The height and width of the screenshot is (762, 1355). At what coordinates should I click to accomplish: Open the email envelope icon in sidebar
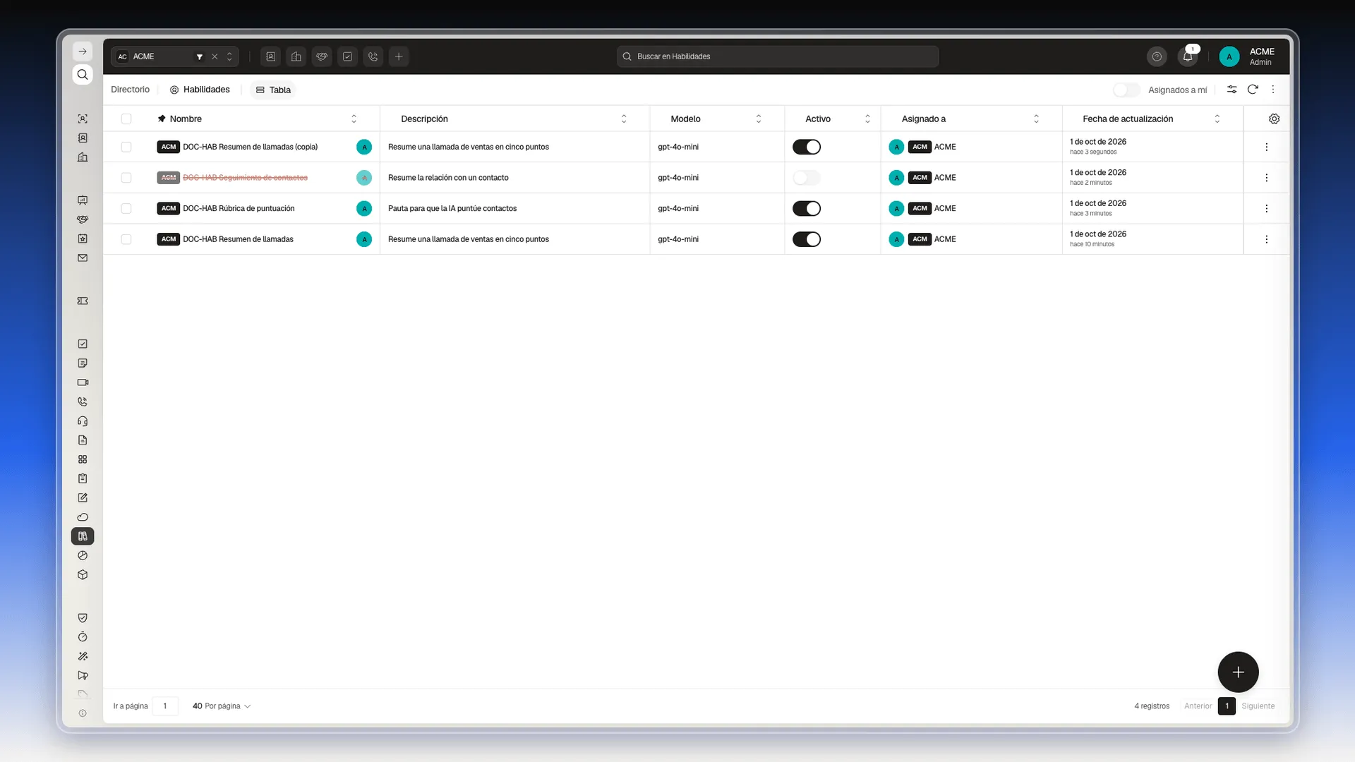point(83,258)
